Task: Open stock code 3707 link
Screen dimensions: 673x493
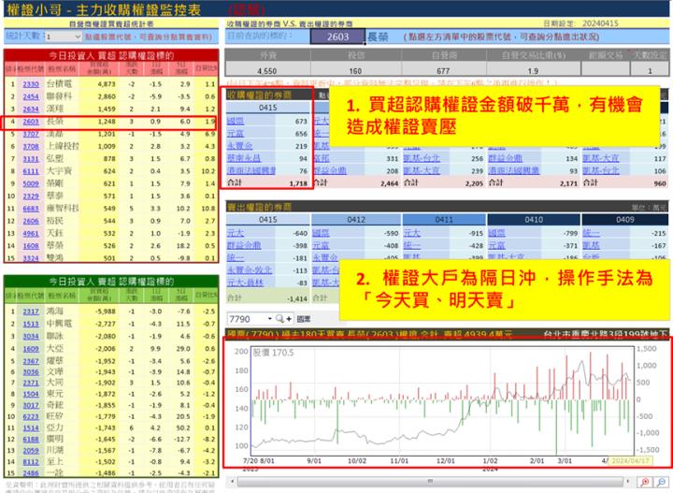Action: (x=31, y=134)
